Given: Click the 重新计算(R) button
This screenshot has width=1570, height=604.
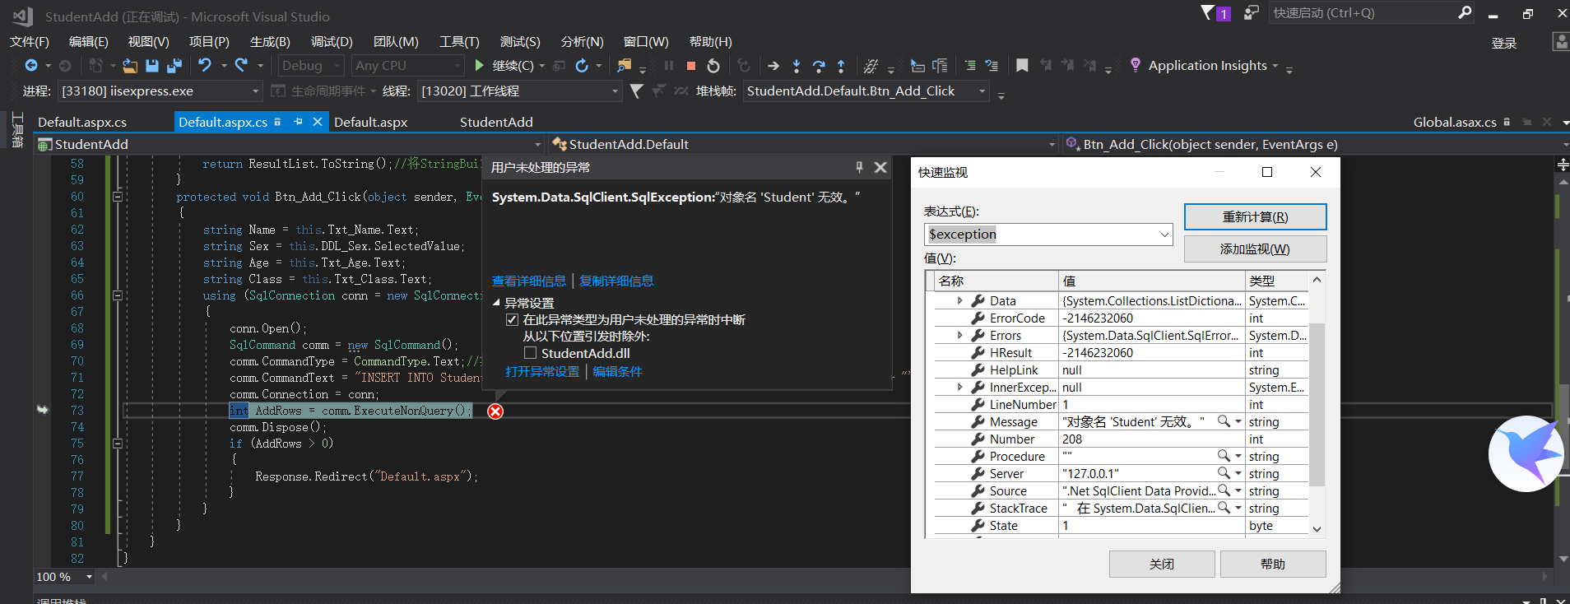Looking at the screenshot, I should [x=1255, y=217].
